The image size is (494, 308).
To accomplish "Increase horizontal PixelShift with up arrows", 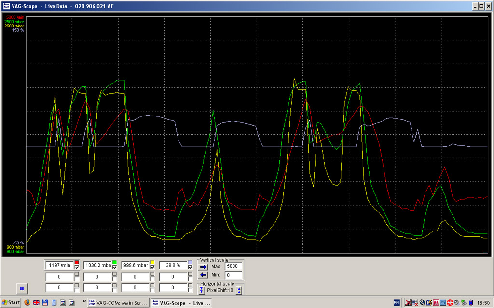I will coord(238,290).
